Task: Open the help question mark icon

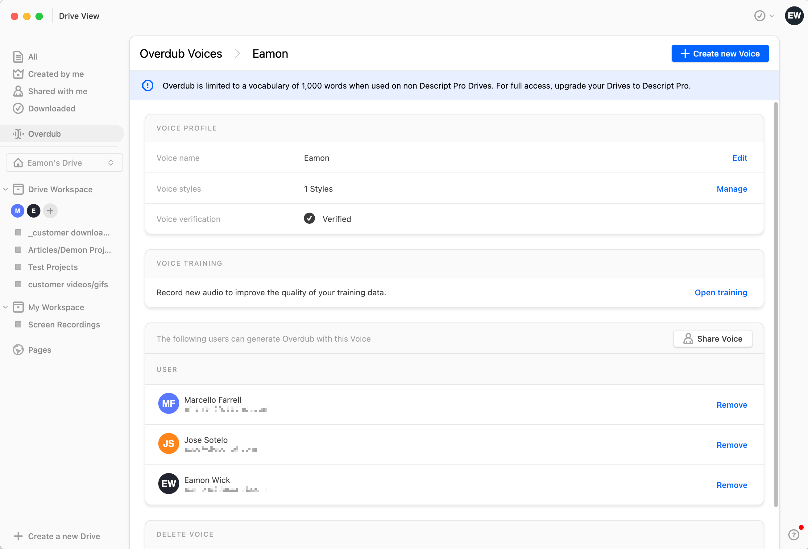Action: click(793, 534)
